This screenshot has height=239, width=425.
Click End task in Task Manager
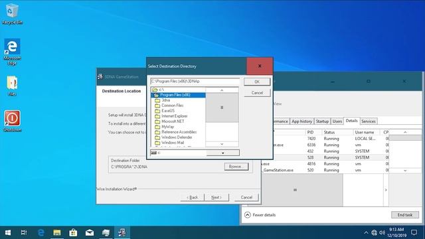[405, 215]
